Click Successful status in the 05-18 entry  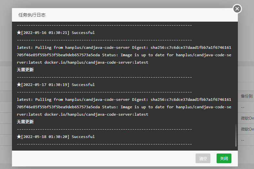(x=83, y=137)
